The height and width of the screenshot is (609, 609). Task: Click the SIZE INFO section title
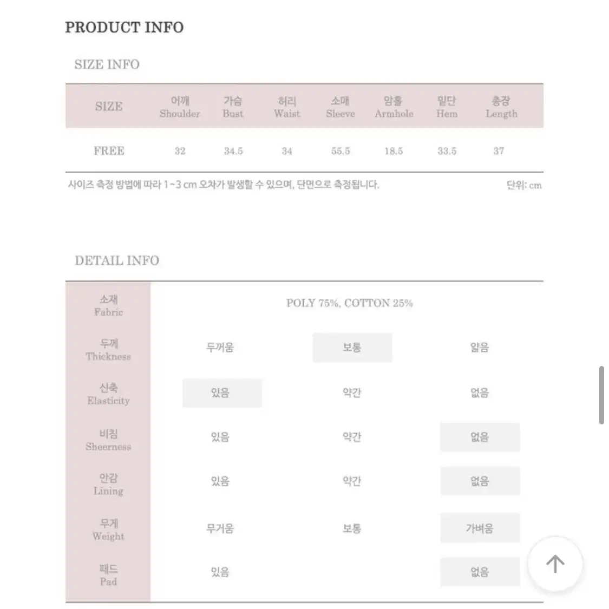(107, 64)
